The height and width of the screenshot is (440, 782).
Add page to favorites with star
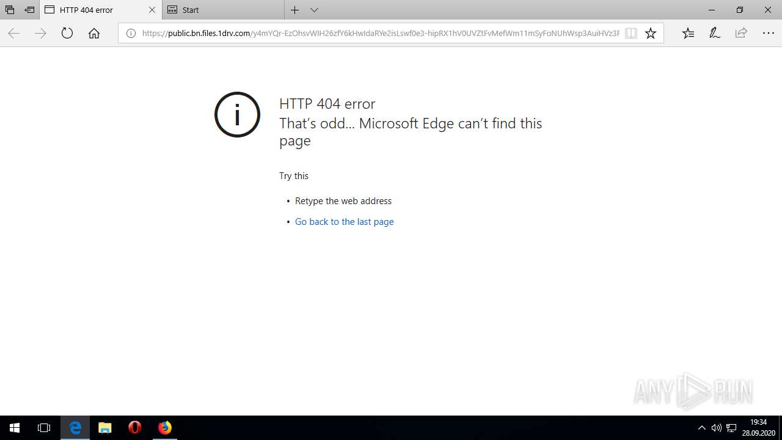coord(651,34)
